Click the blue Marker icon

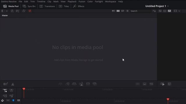(x=13, y=101)
